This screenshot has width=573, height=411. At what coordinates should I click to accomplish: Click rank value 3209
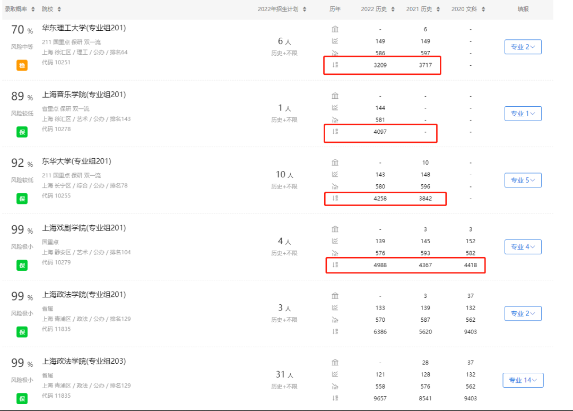tap(380, 65)
